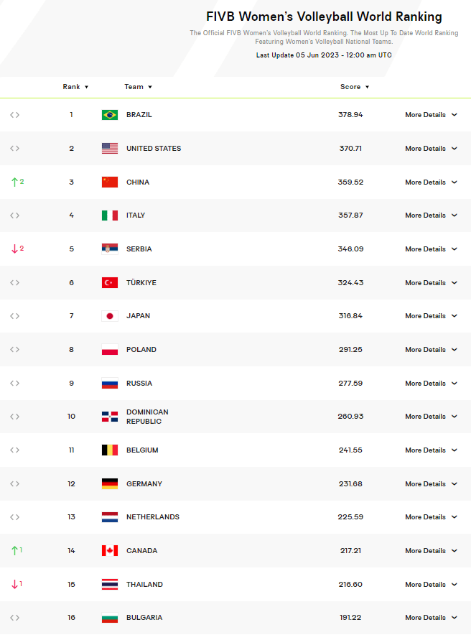
Task: Click the Canada flag icon
Action: click(x=109, y=551)
